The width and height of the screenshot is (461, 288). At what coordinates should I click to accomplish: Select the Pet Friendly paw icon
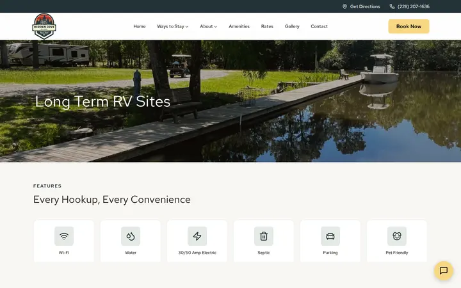(397, 236)
